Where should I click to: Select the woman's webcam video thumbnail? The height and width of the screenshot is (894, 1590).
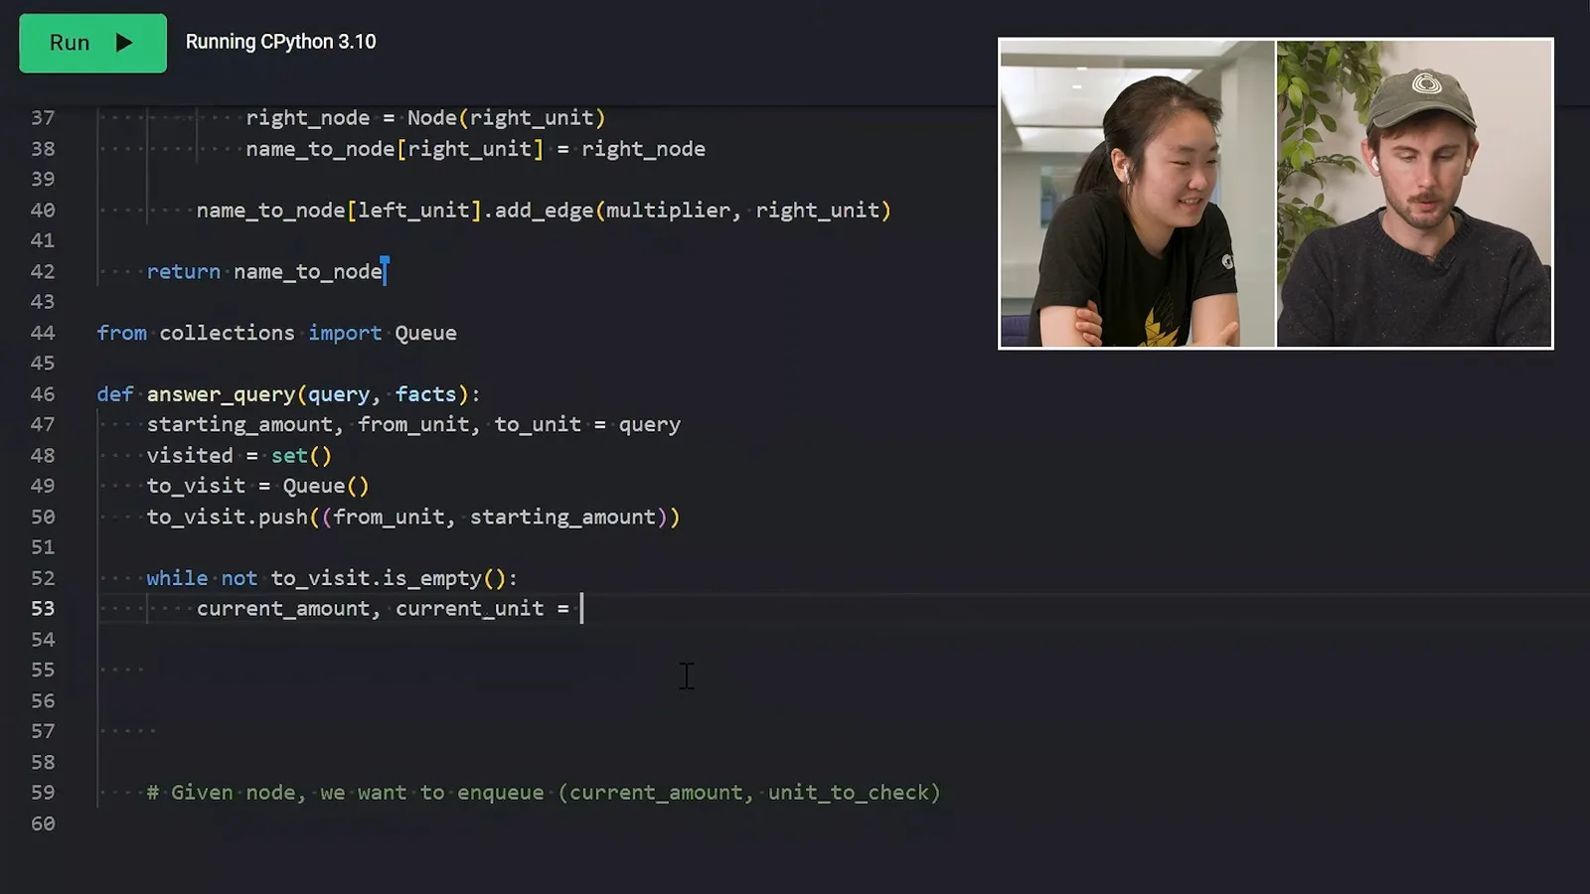[x=1137, y=194]
